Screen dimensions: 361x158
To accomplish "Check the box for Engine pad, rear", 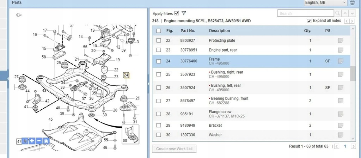I will click(x=158, y=50).
